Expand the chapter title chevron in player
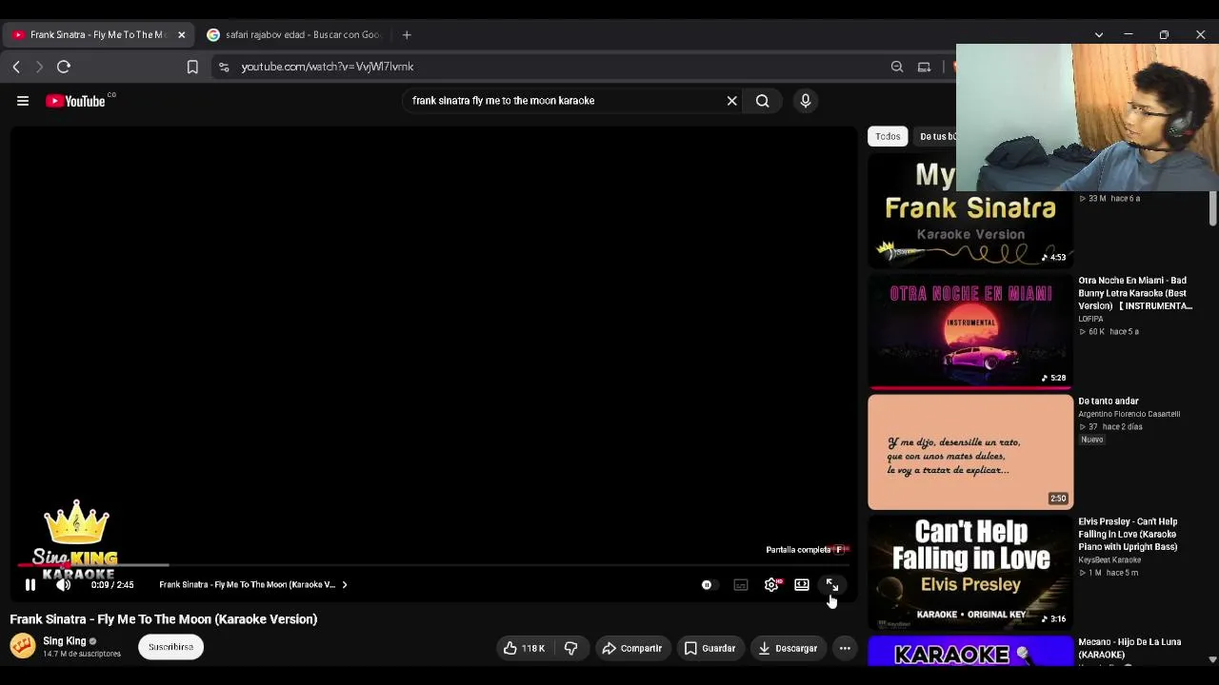The width and height of the screenshot is (1219, 685). click(345, 585)
